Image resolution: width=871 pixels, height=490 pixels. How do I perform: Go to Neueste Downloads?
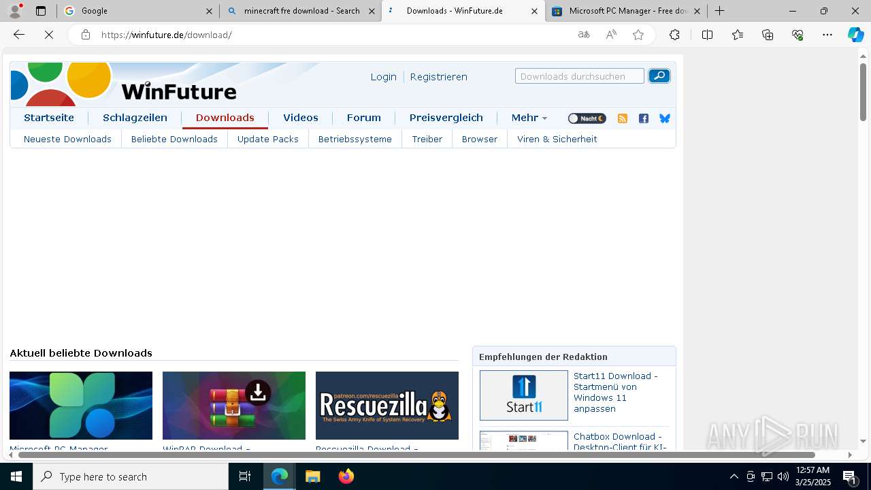coord(67,139)
